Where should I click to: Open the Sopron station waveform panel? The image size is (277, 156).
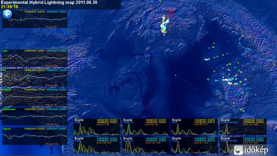pyautogui.click(x=35, y=136)
